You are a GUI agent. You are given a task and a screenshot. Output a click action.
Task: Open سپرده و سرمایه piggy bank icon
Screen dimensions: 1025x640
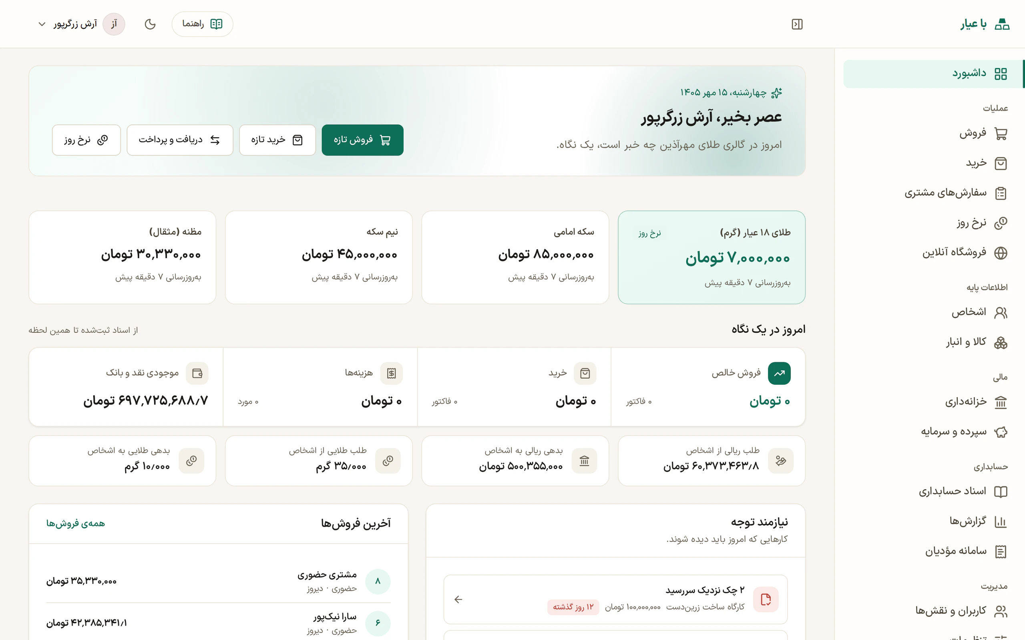[1001, 432]
